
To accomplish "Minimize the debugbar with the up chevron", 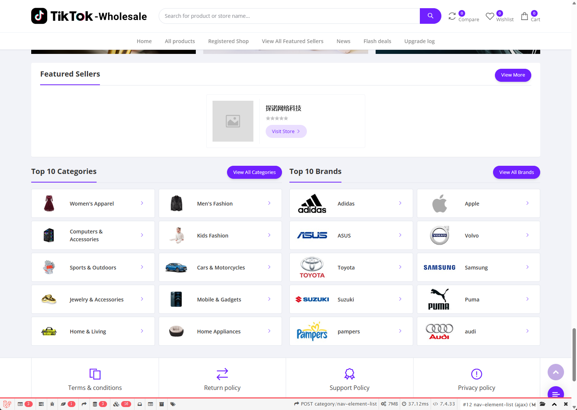I will [554, 404].
